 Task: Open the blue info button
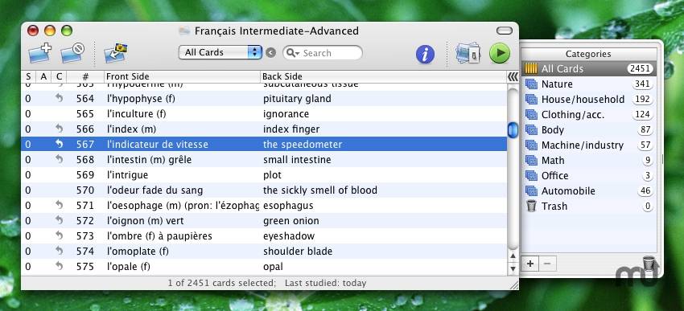pyautogui.click(x=426, y=54)
